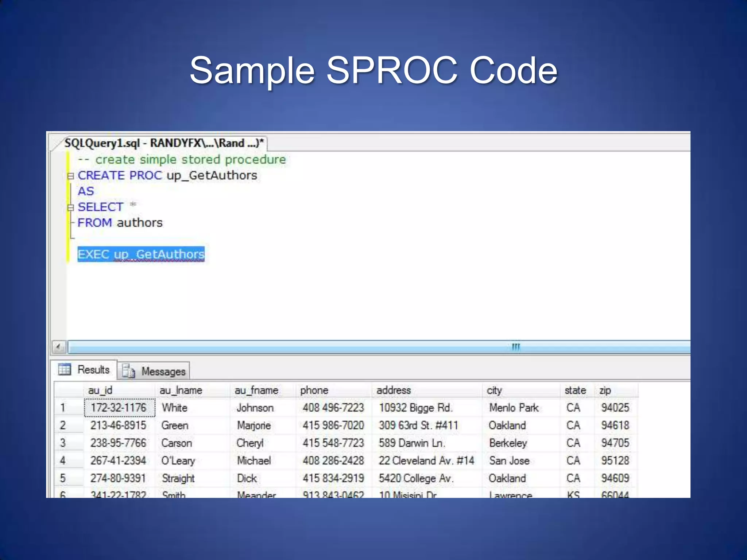
Task: Click the state column header
Action: point(578,390)
